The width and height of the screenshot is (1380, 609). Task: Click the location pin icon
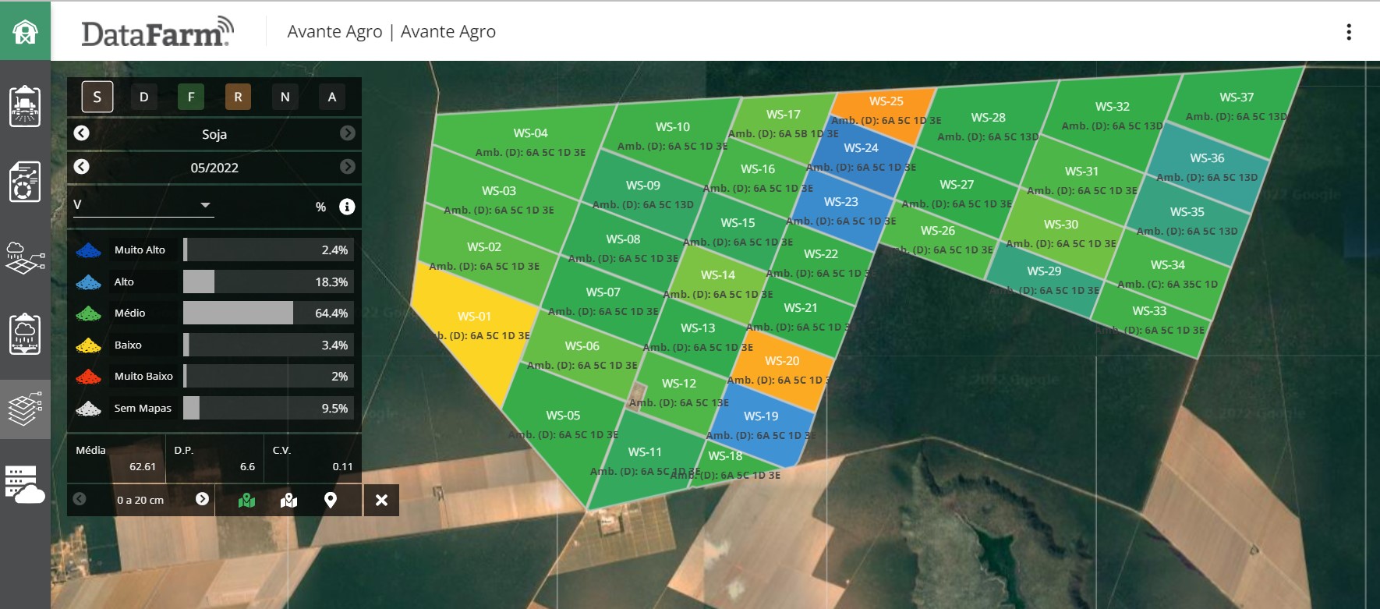tap(331, 500)
